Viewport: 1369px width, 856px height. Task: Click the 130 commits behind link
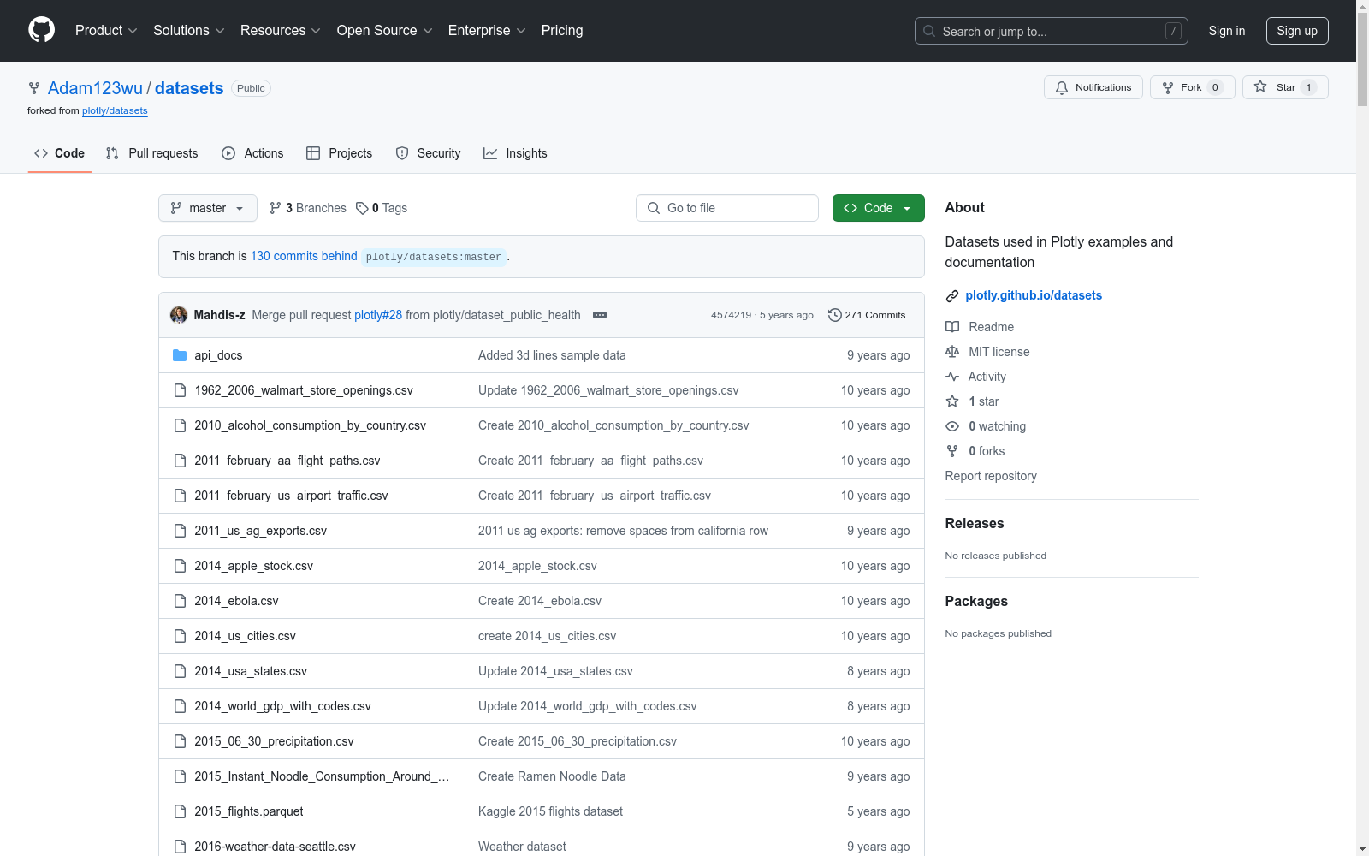click(304, 256)
